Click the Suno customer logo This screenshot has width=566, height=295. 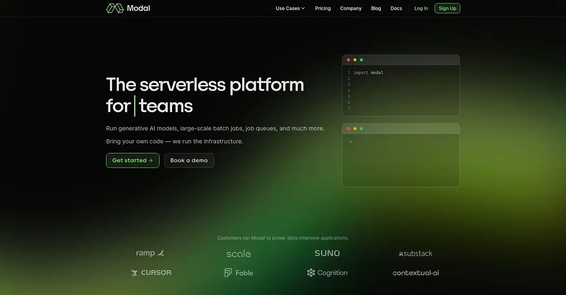tap(327, 253)
